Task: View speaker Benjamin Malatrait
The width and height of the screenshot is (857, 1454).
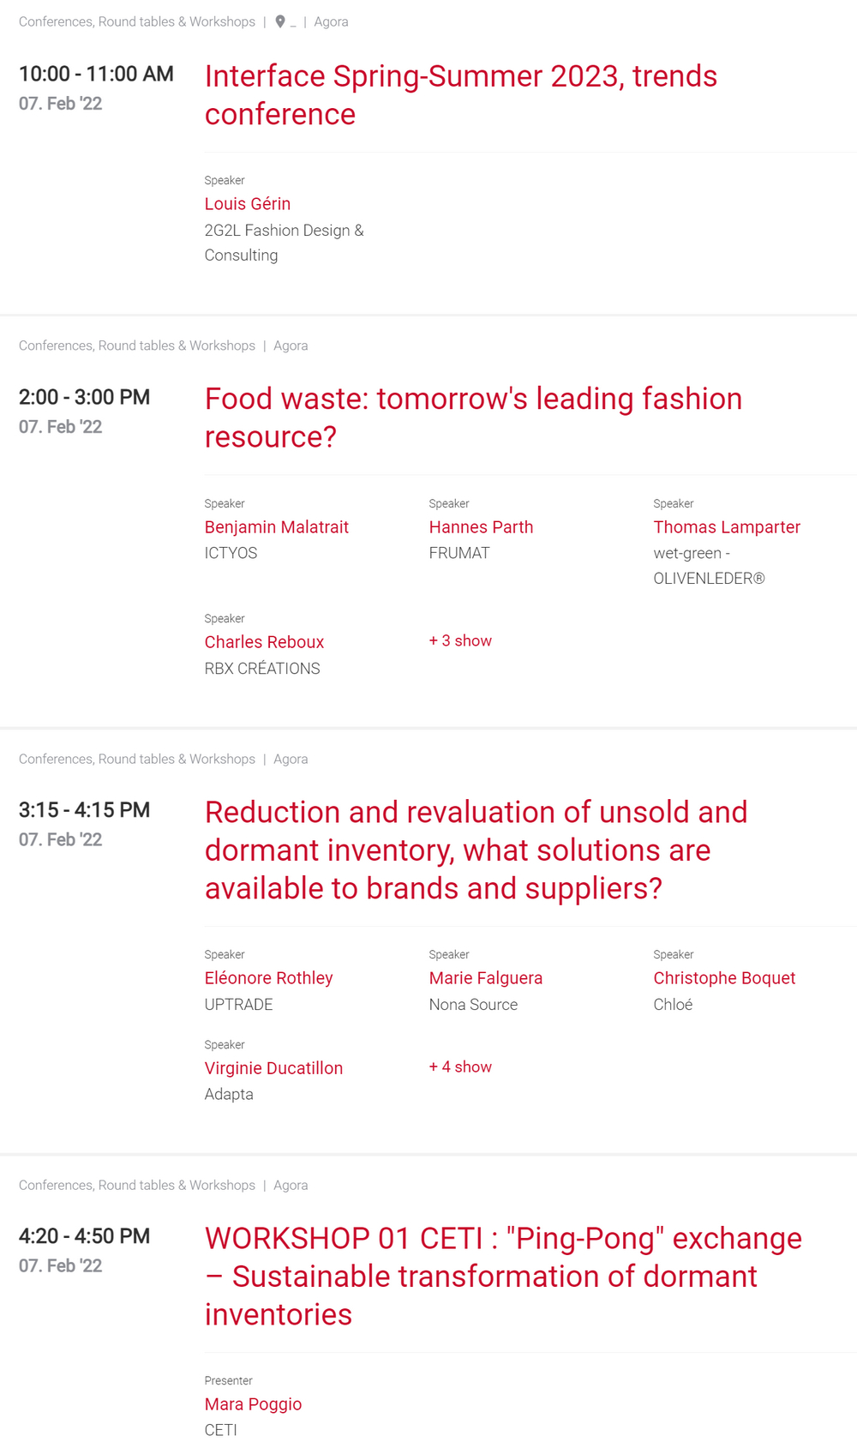Action: [x=276, y=527]
